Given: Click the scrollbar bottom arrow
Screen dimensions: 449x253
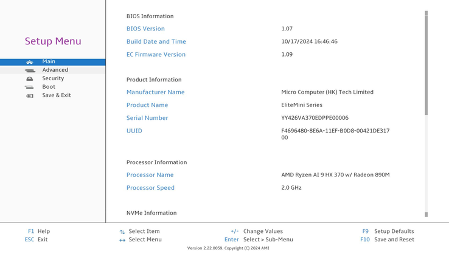Looking at the screenshot, I should point(426,215).
